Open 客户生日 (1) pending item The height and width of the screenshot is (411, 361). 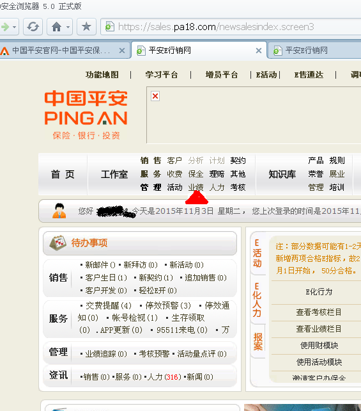point(106,278)
